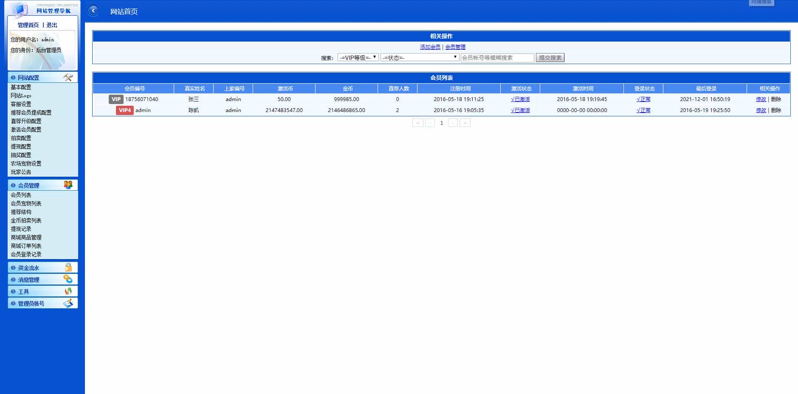
Task: Go to the next page of results
Action: tap(453, 123)
